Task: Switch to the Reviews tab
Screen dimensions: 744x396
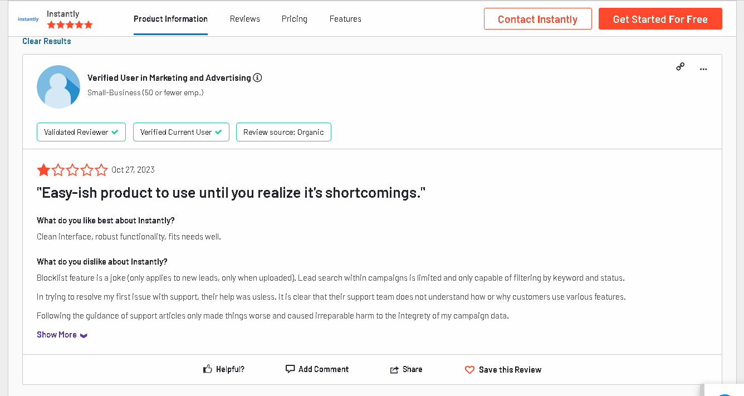Action: click(244, 18)
